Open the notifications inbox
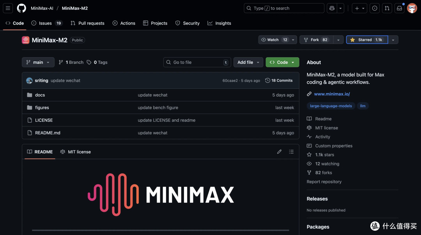The width and height of the screenshot is (421, 235). click(x=399, y=8)
